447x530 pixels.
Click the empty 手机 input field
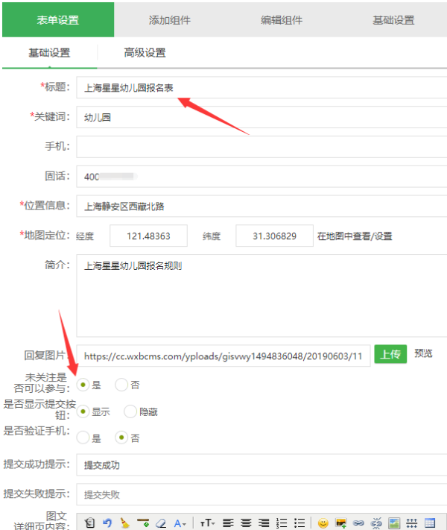tap(261, 147)
